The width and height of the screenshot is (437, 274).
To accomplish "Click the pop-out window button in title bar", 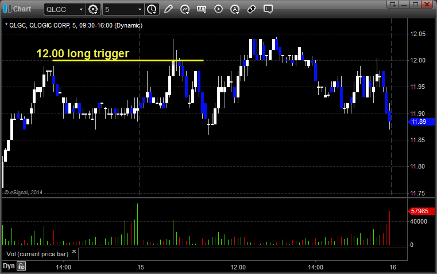I will (393, 4).
